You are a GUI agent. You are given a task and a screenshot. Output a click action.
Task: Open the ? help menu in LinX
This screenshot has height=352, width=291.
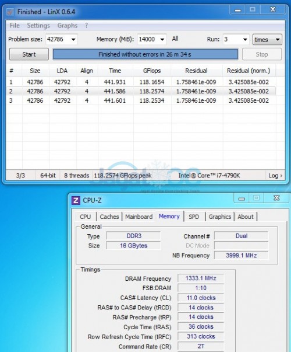pos(86,25)
